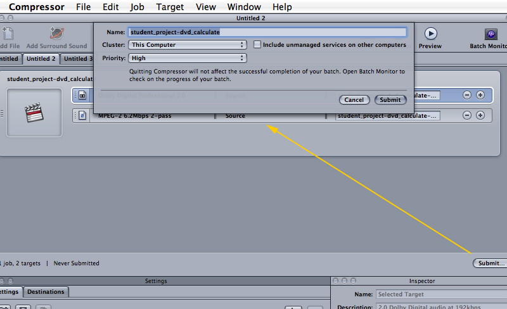Add a target with MPEG-2 row plus button
Viewport: 507px width, 309px height.
pos(480,115)
